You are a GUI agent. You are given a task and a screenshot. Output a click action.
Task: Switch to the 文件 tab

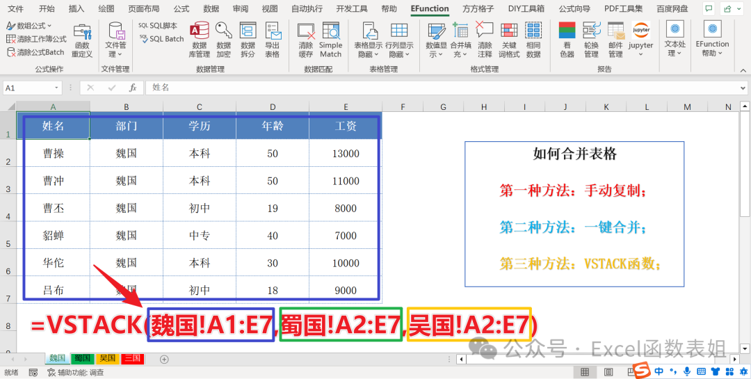coord(16,8)
